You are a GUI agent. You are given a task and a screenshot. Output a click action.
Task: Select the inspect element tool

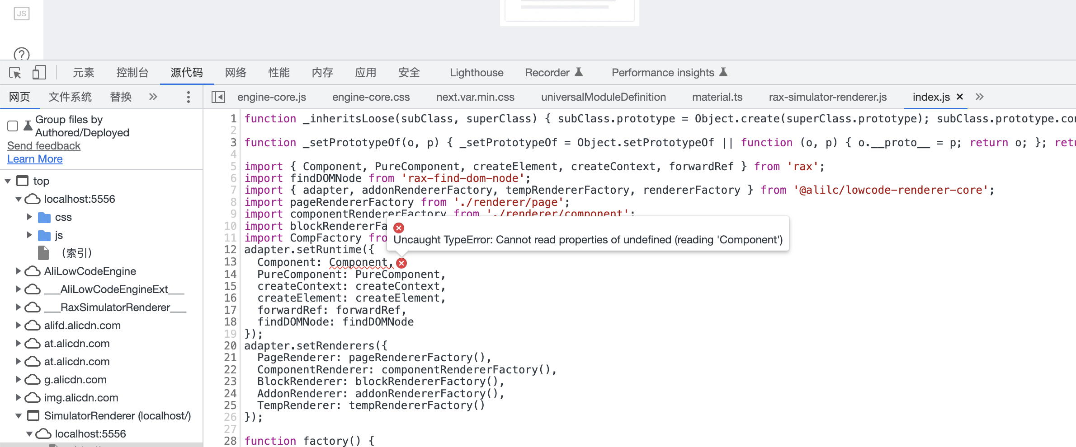pyautogui.click(x=14, y=72)
